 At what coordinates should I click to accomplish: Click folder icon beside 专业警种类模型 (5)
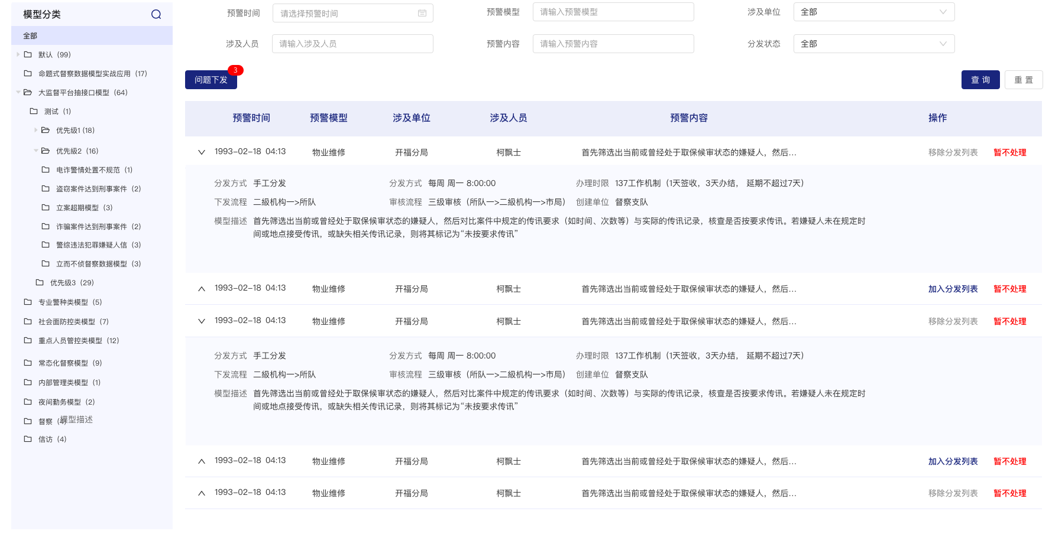click(x=28, y=302)
